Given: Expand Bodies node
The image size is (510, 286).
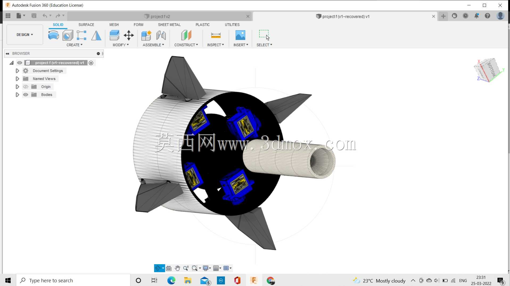Looking at the screenshot, I should [x=17, y=95].
